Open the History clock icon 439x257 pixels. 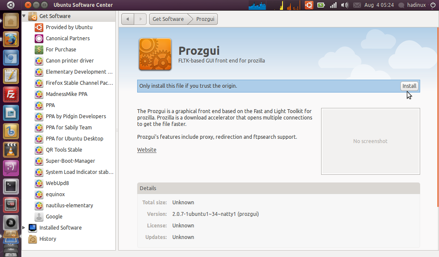(x=33, y=239)
